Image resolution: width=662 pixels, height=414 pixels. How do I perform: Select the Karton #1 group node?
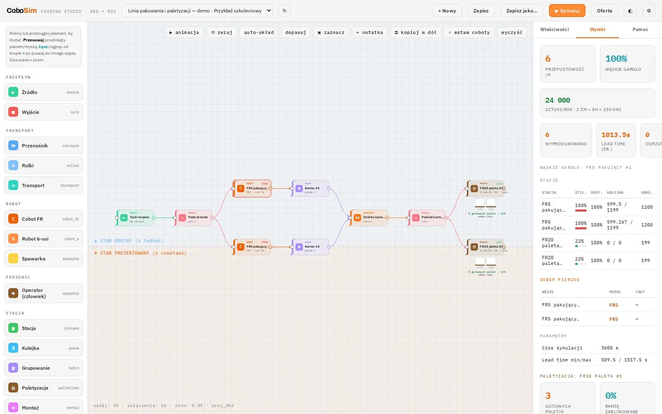point(310,188)
